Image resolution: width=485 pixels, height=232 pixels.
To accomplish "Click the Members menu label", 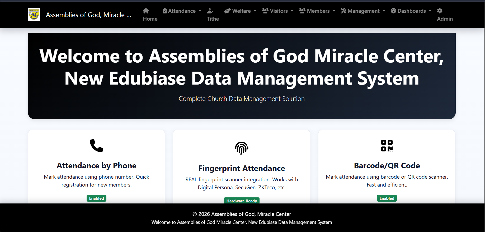I will click(x=318, y=11).
